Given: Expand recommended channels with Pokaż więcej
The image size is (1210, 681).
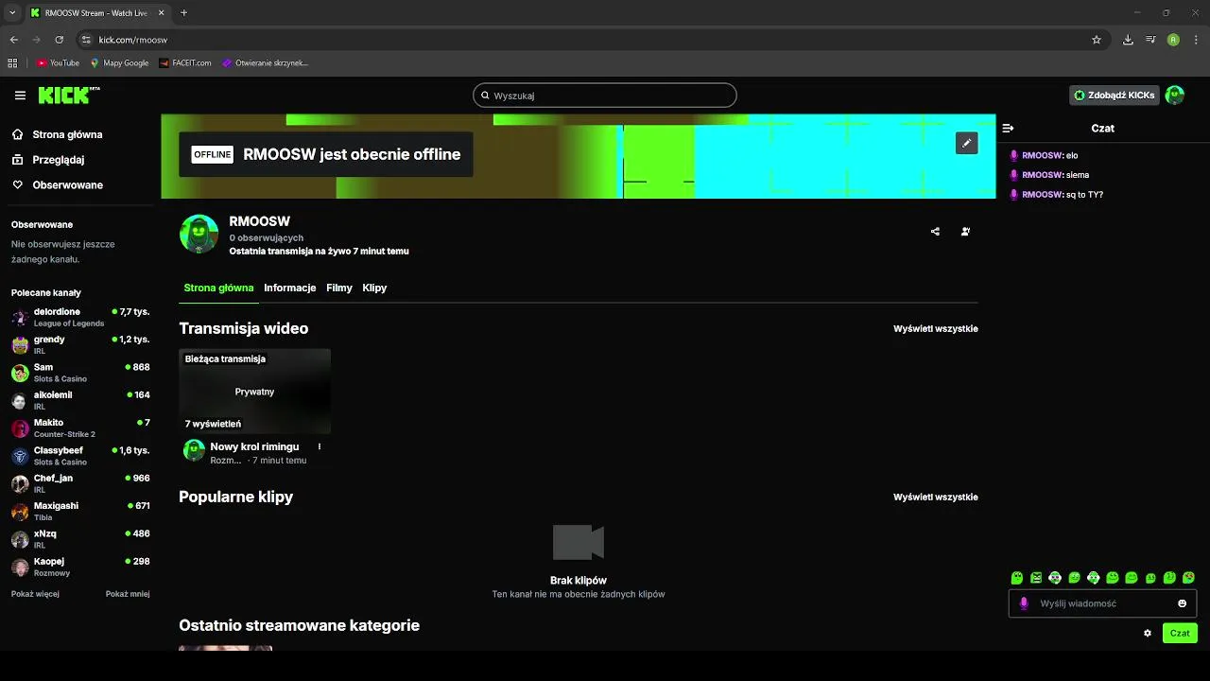Looking at the screenshot, I should [35, 594].
